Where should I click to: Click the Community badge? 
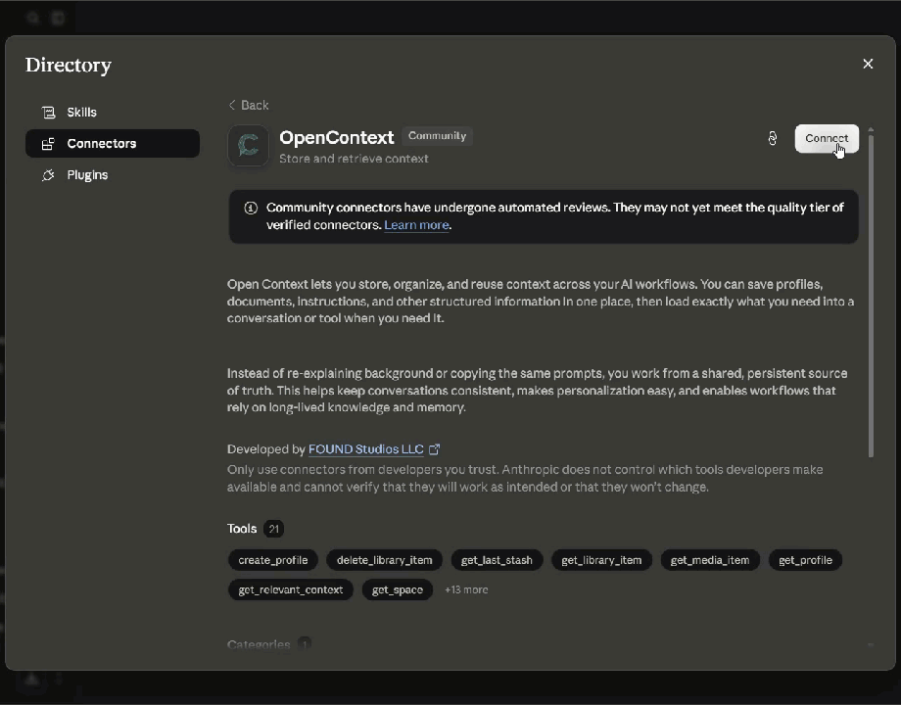[x=438, y=136]
